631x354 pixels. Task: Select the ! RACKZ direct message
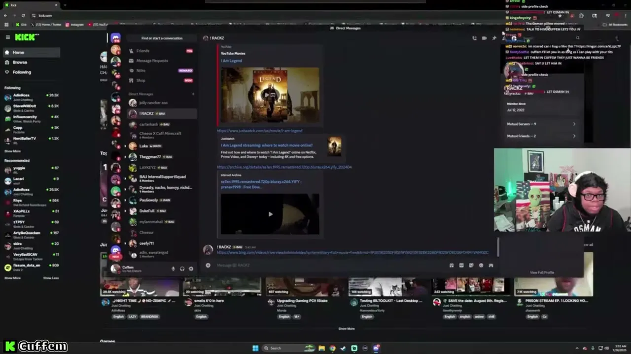(161, 114)
